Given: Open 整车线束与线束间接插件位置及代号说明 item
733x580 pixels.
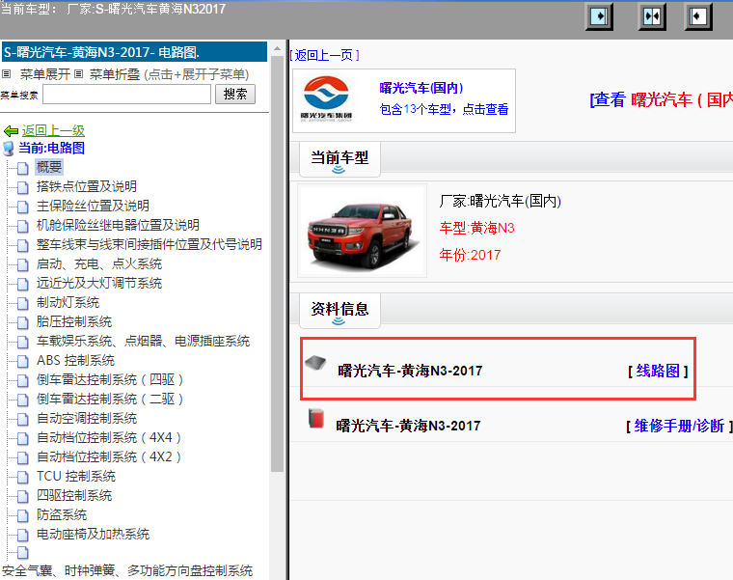Looking at the screenshot, I should (x=149, y=244).
